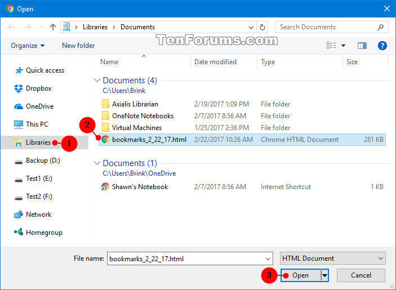396x290 pixels.
Task: Select OneDrive in navigation pane
Action: tap(34, 106)
